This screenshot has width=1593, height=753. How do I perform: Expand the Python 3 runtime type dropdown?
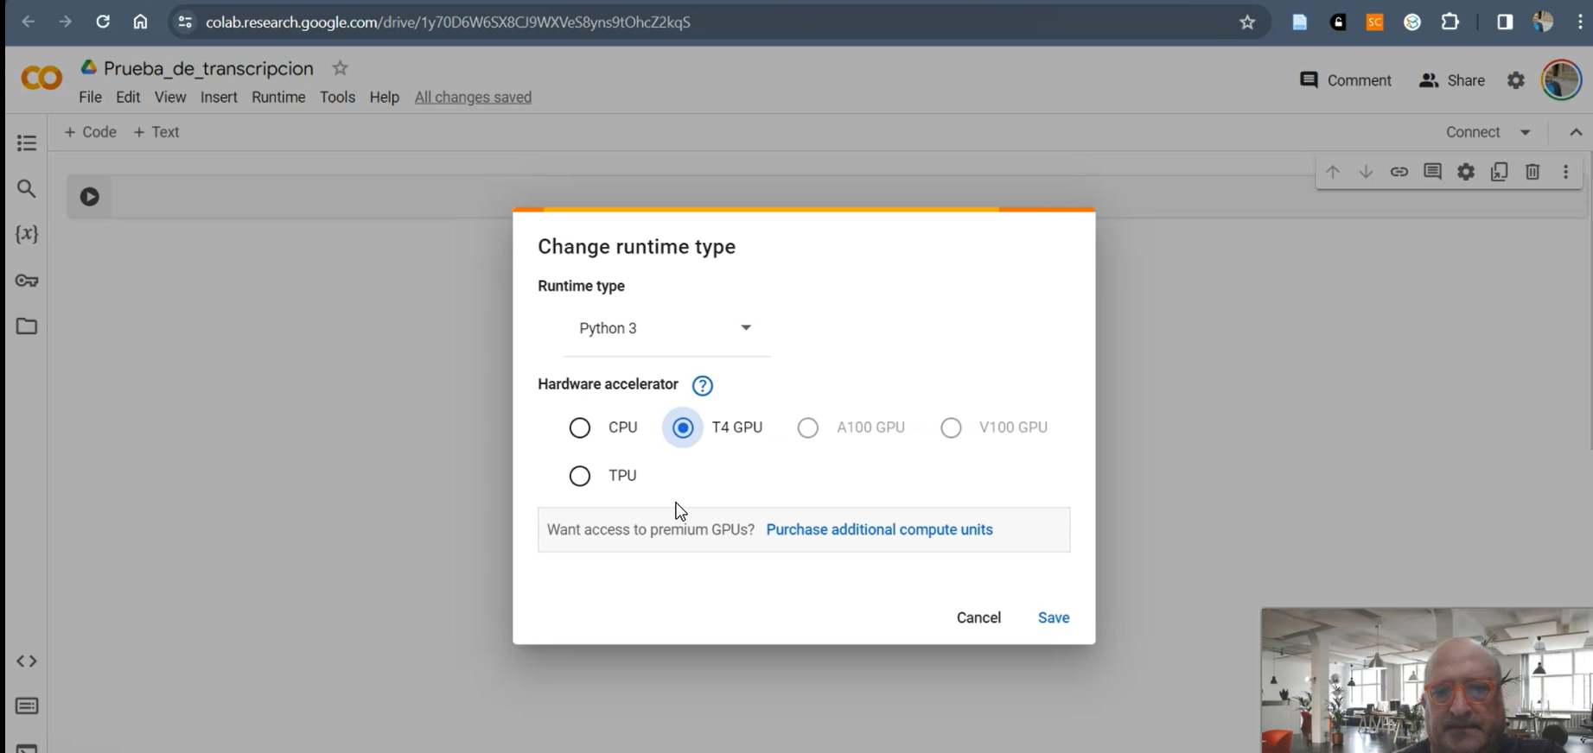(x=666, y=328)
